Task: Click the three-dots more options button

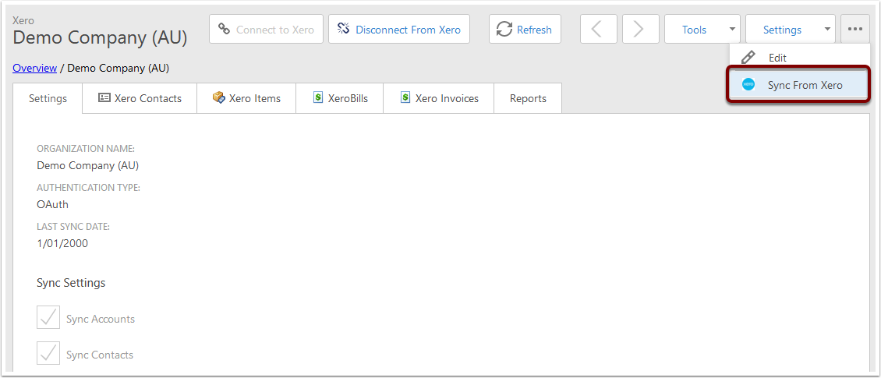Action: [855, 29]
